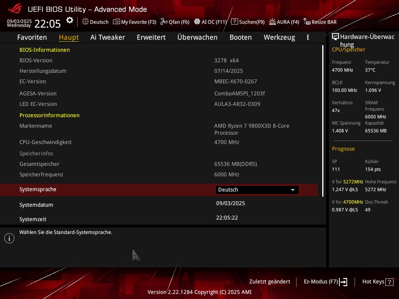Launch AI OC via brain icon

197,22
